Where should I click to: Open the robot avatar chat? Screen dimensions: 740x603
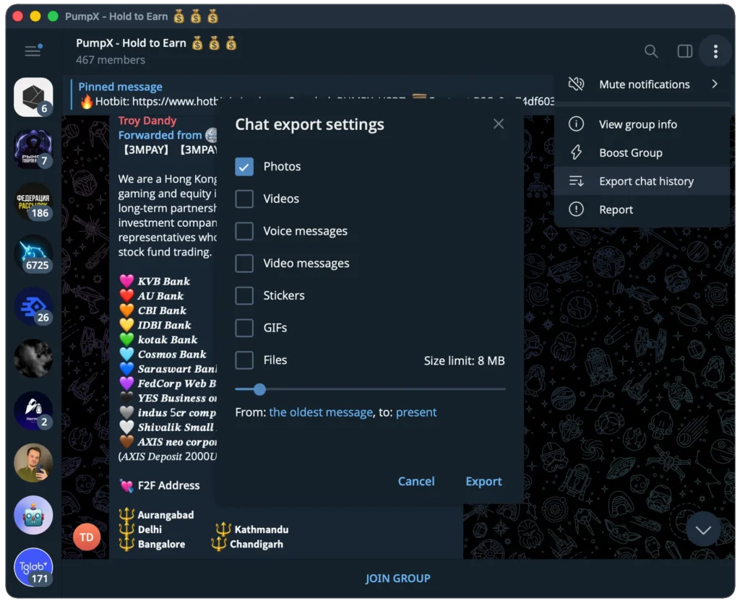pyautogui.click(x=33, y=516)
